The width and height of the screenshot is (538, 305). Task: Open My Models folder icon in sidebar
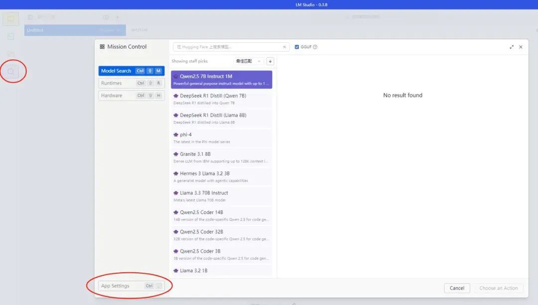point(10,54)
